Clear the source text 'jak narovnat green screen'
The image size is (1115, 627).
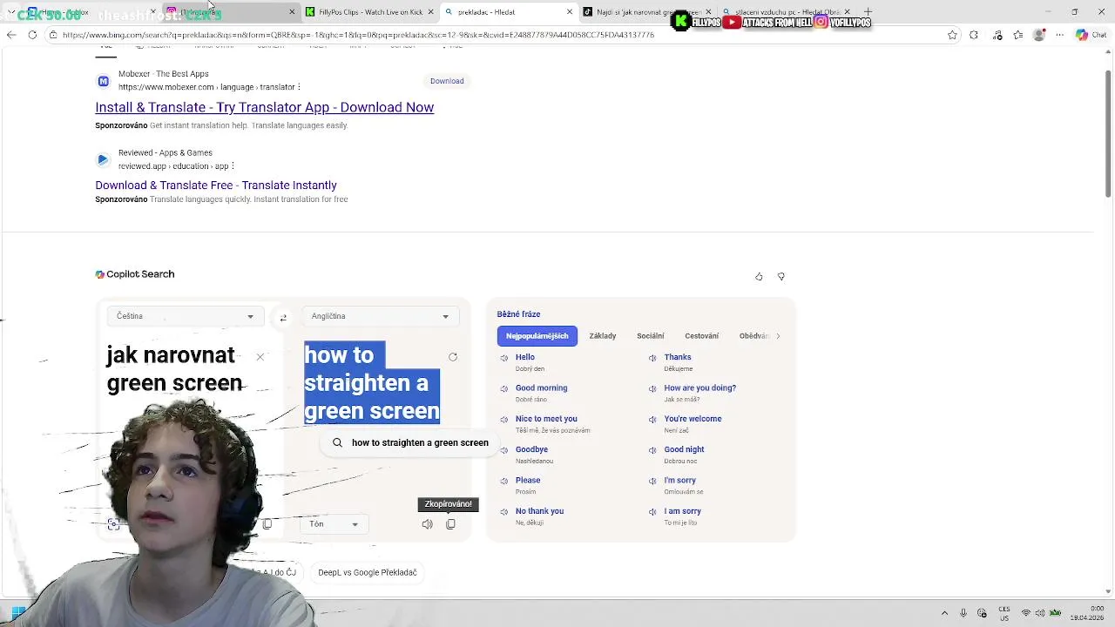[260, 357]
